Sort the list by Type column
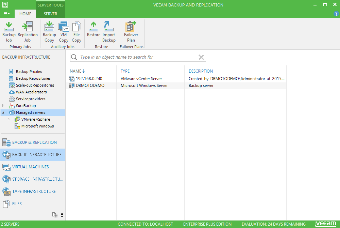This screenshot has width=340, height=228. pyautogui.click(x=125, y=71)
